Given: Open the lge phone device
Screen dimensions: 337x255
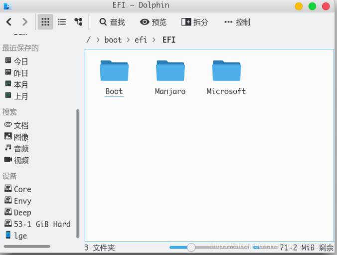Looking at the screenshot, I should [x=15, y=236].
